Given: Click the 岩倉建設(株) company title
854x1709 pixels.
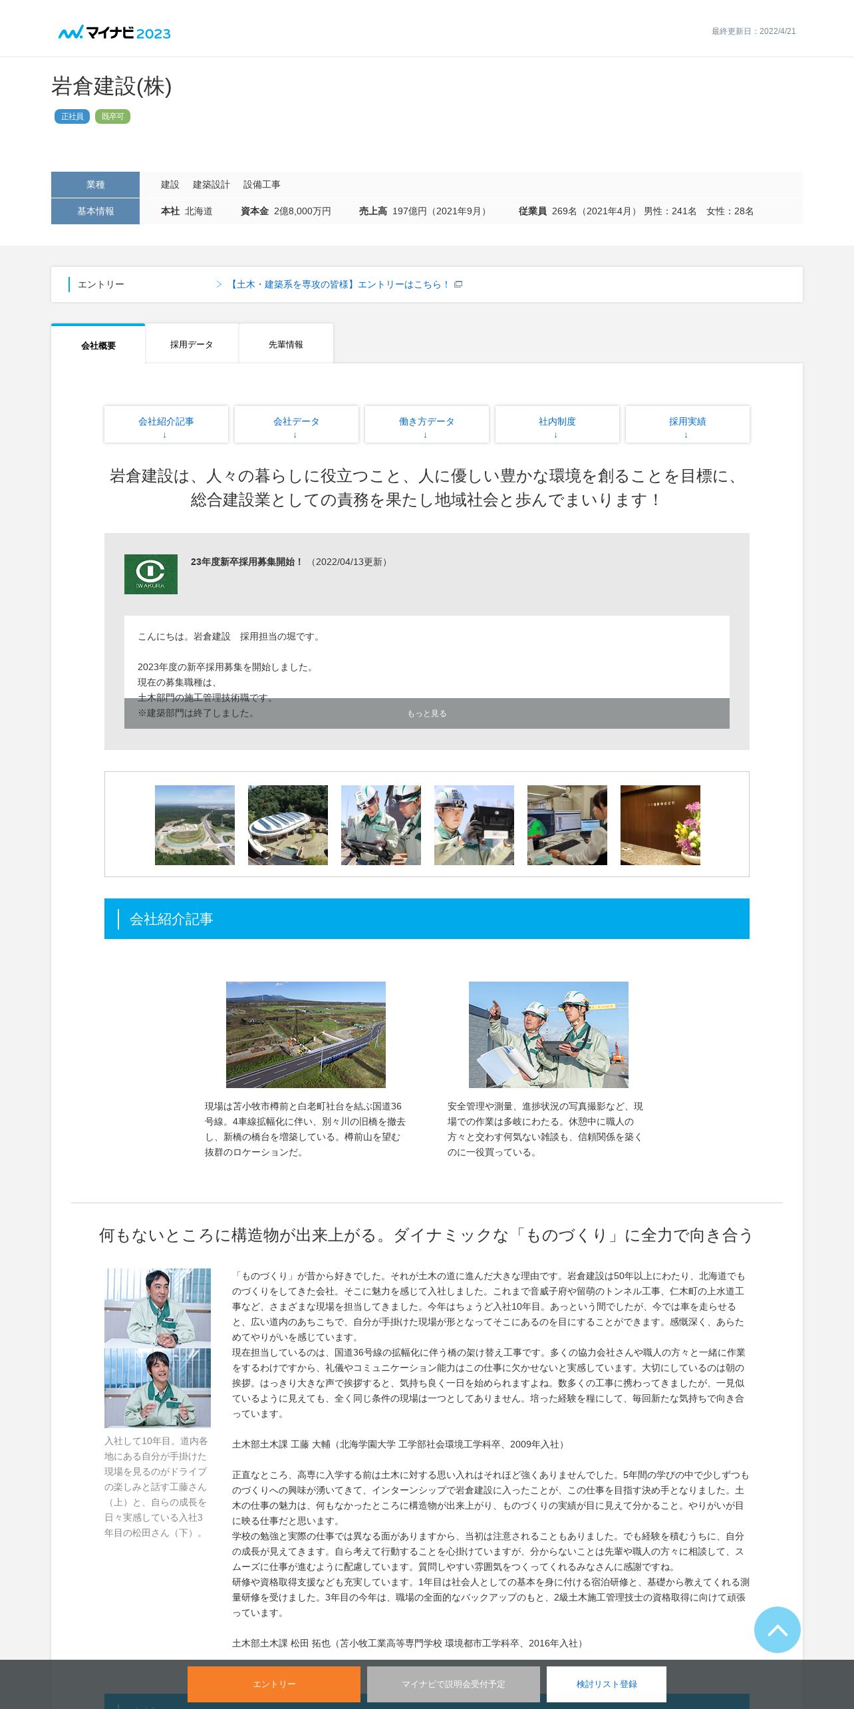Looking at the screenshot, I should tap(112, 87).
